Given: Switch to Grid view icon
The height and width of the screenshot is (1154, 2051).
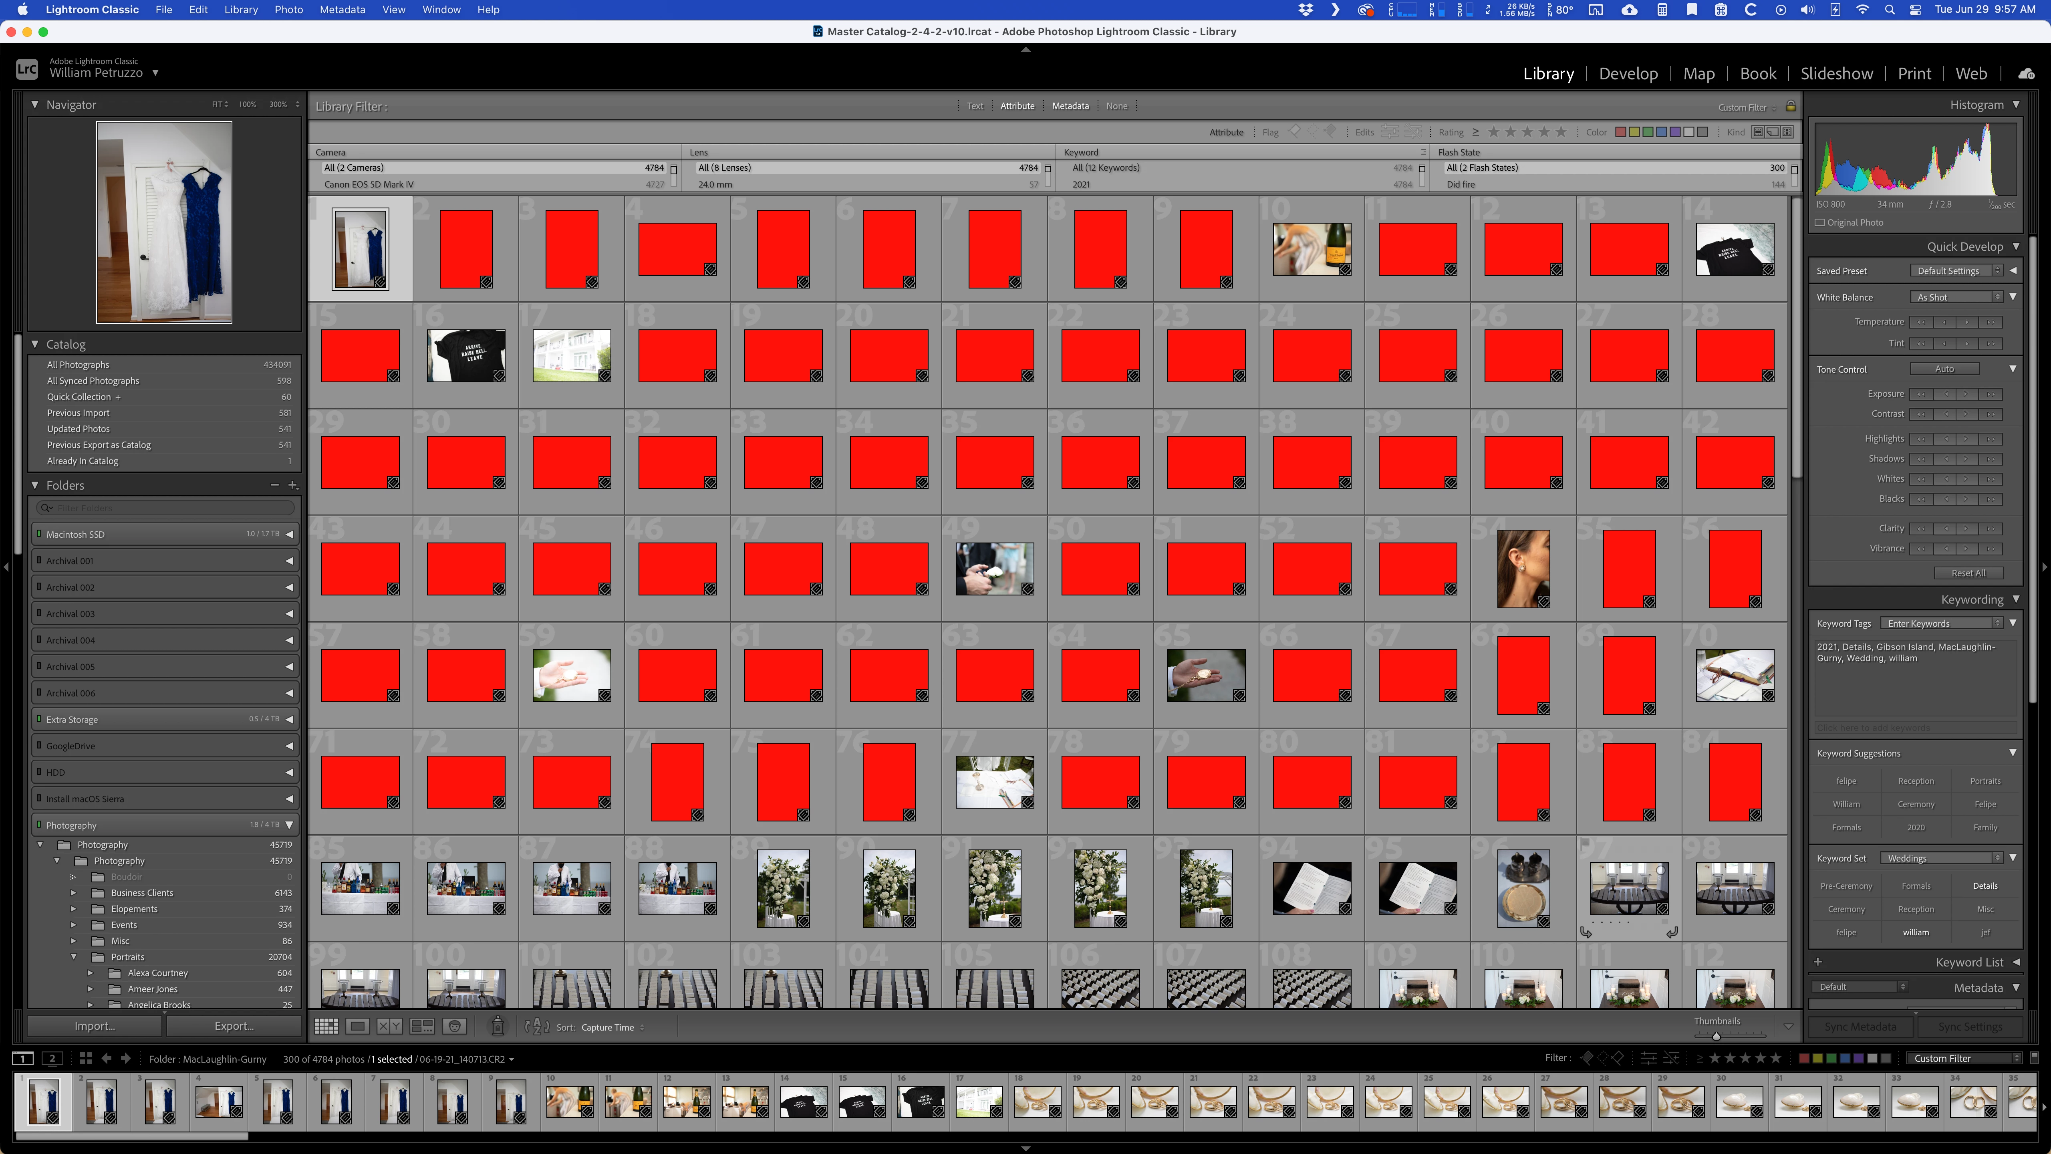Looking at the screenshot, I should (326, 1027).
